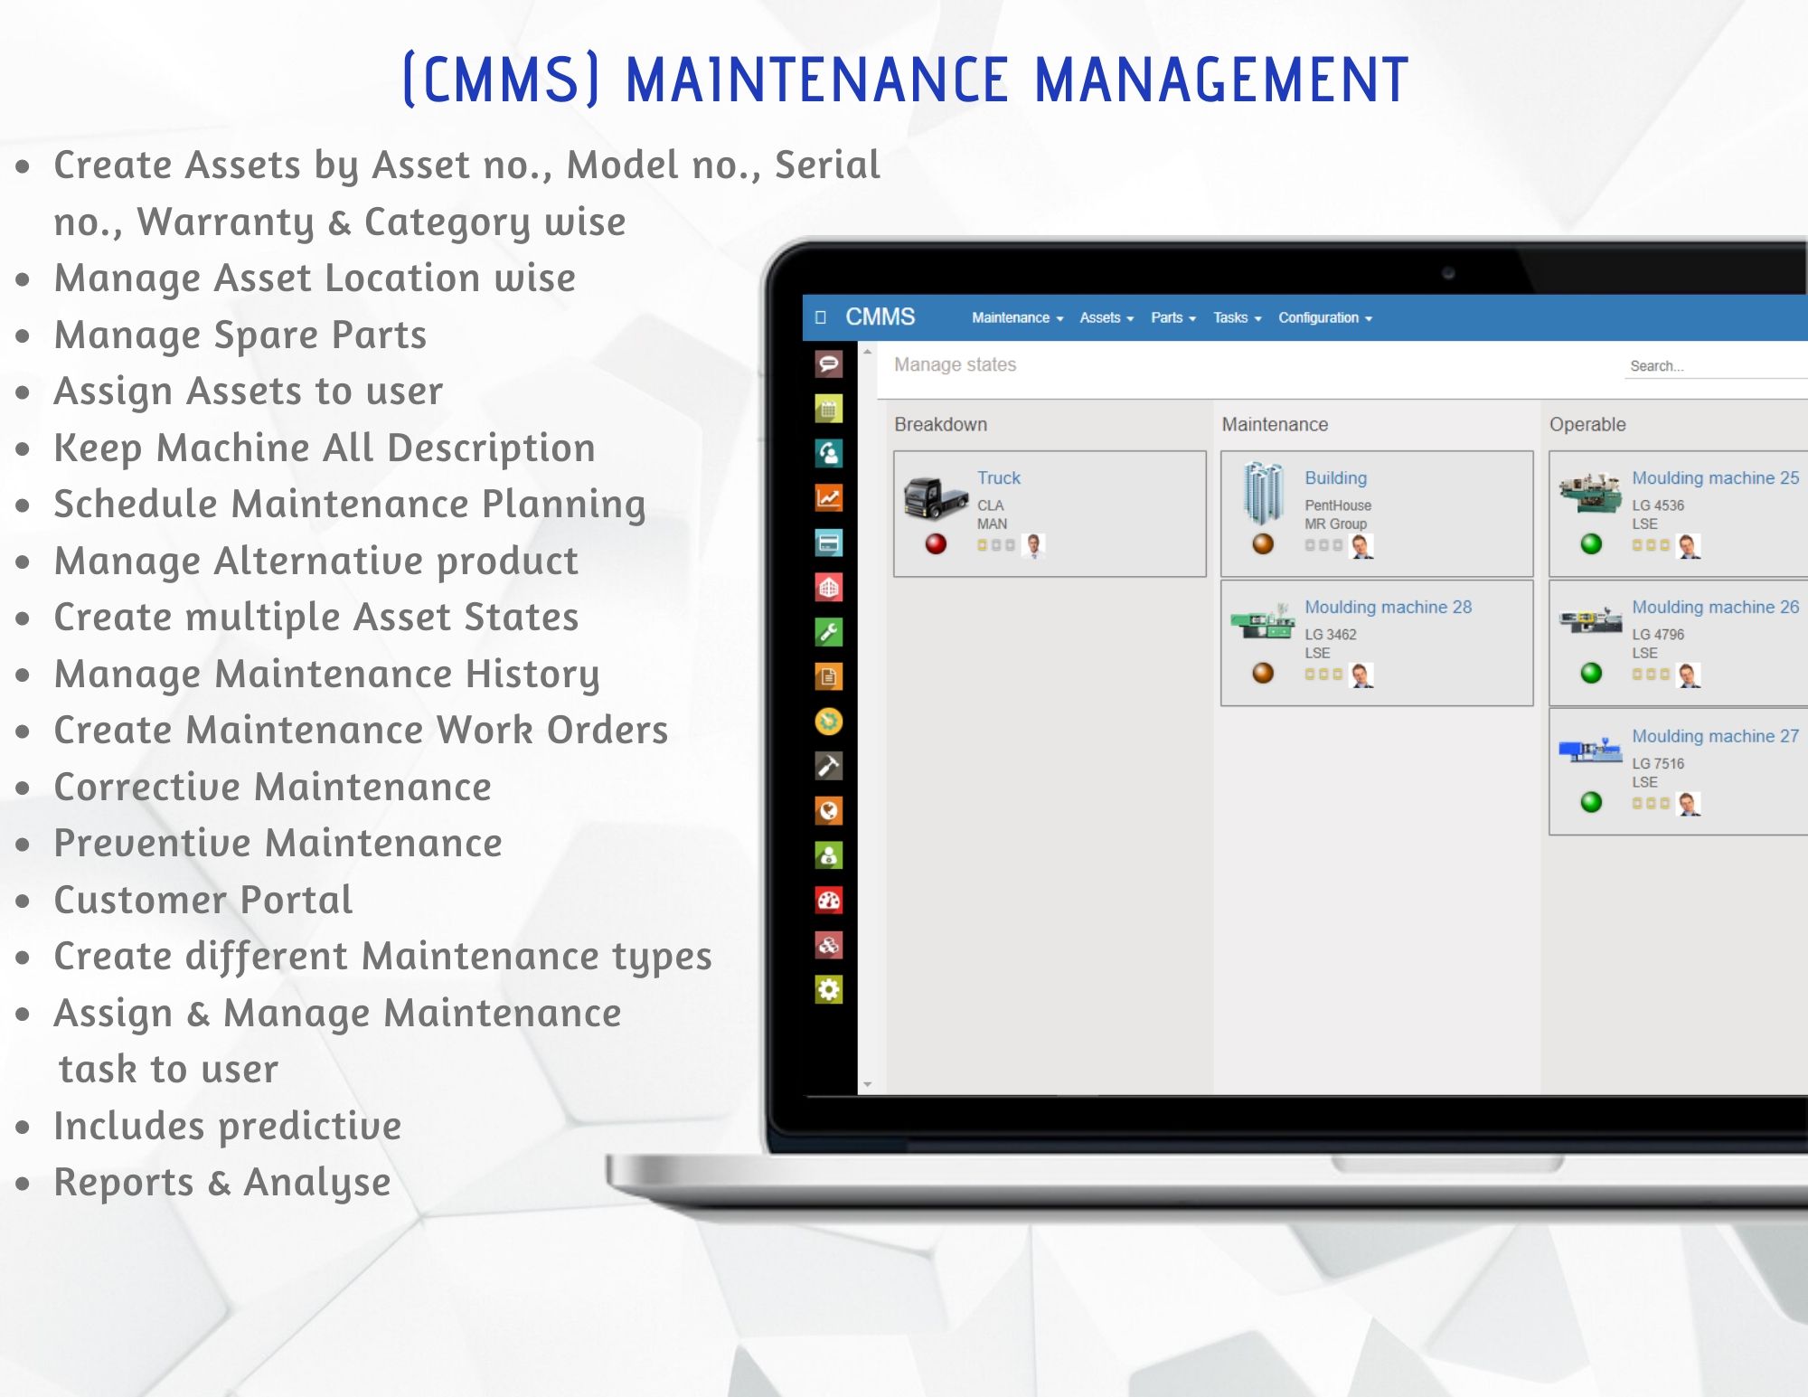Open the Calendar app in sidebar
This screenshot has height=1397, width=1808.
pos(828,409)
